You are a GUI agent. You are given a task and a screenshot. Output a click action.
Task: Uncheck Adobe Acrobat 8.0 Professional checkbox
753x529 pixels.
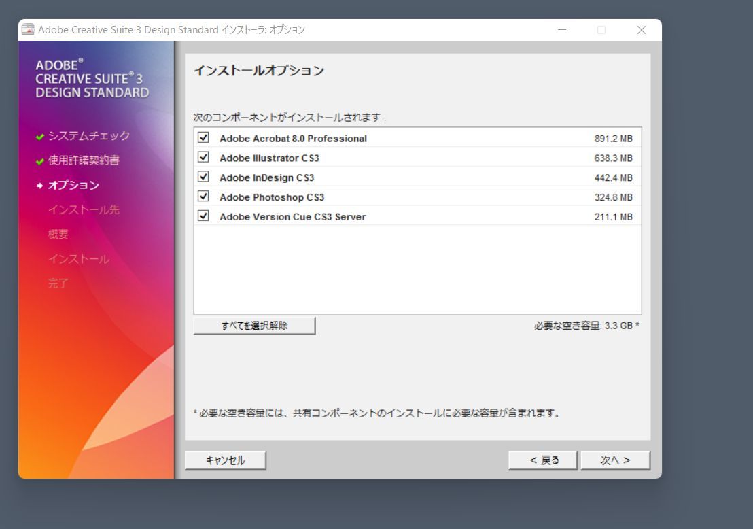[x=203, y=137]
